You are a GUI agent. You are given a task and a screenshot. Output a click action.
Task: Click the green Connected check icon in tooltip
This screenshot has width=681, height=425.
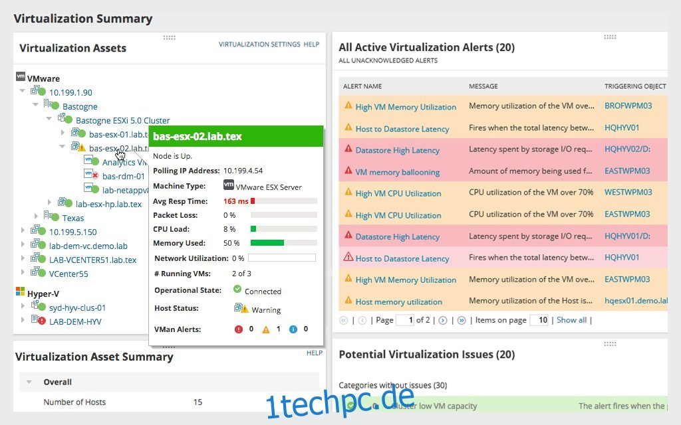[x=237, y=290]
